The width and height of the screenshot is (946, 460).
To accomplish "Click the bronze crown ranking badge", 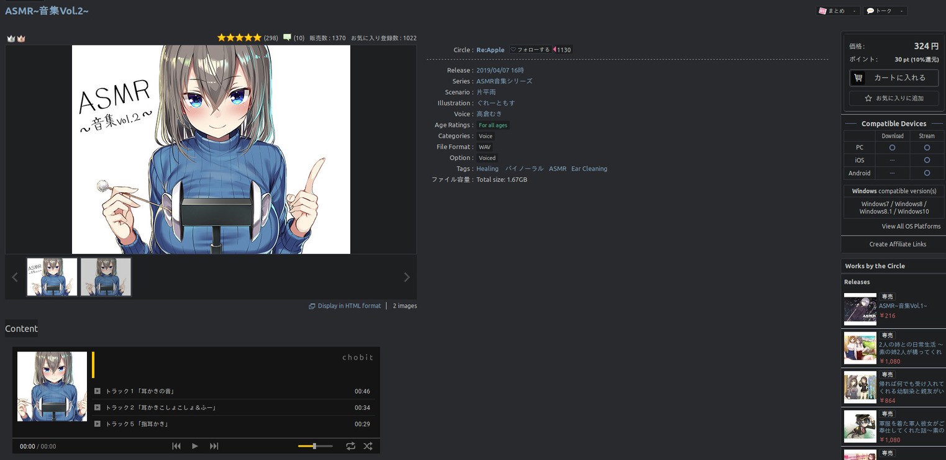I will [x=21, y=38].
